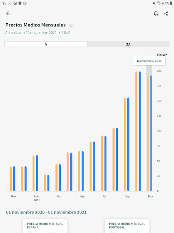Tap the Noviembre, 2021 tooltip
The width and height of the screenshot is (174, 233).
[150, 61]
